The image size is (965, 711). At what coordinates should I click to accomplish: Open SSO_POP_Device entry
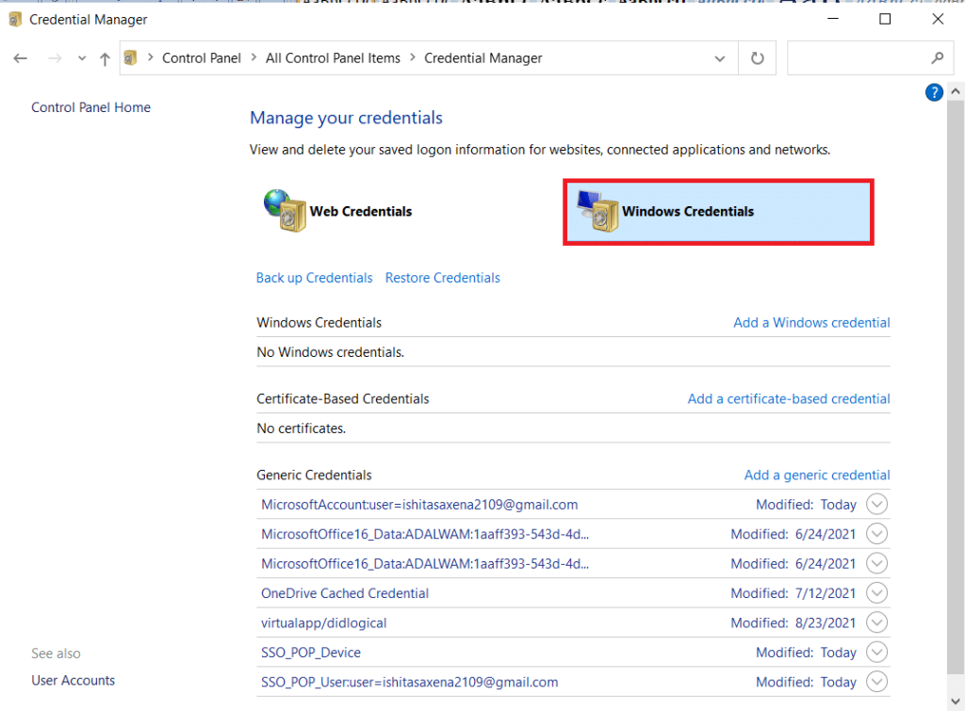[x=311, y=653]
